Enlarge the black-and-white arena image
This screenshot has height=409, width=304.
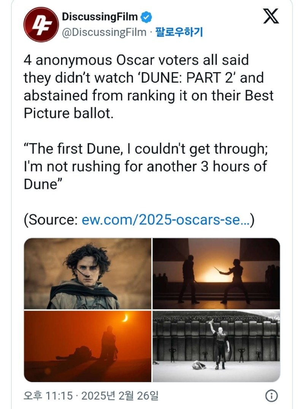[216, 346]
